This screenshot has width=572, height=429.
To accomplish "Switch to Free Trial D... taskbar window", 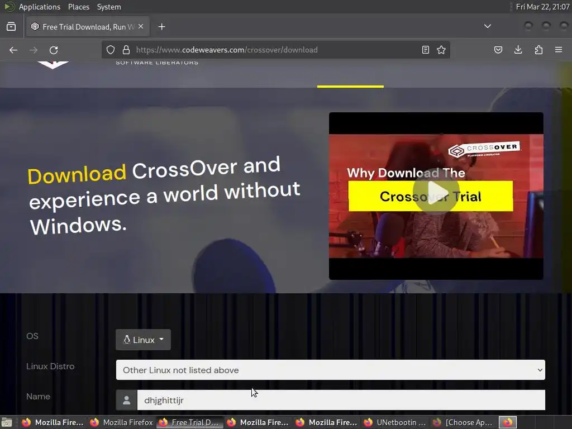I will (190, 422).
